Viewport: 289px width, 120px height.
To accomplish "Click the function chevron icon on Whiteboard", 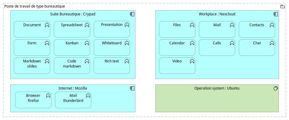I will tap(127, 43).
